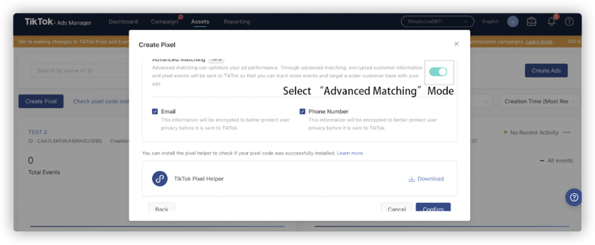
Task: Click the Cancel button
Action: tap(397, 208)
